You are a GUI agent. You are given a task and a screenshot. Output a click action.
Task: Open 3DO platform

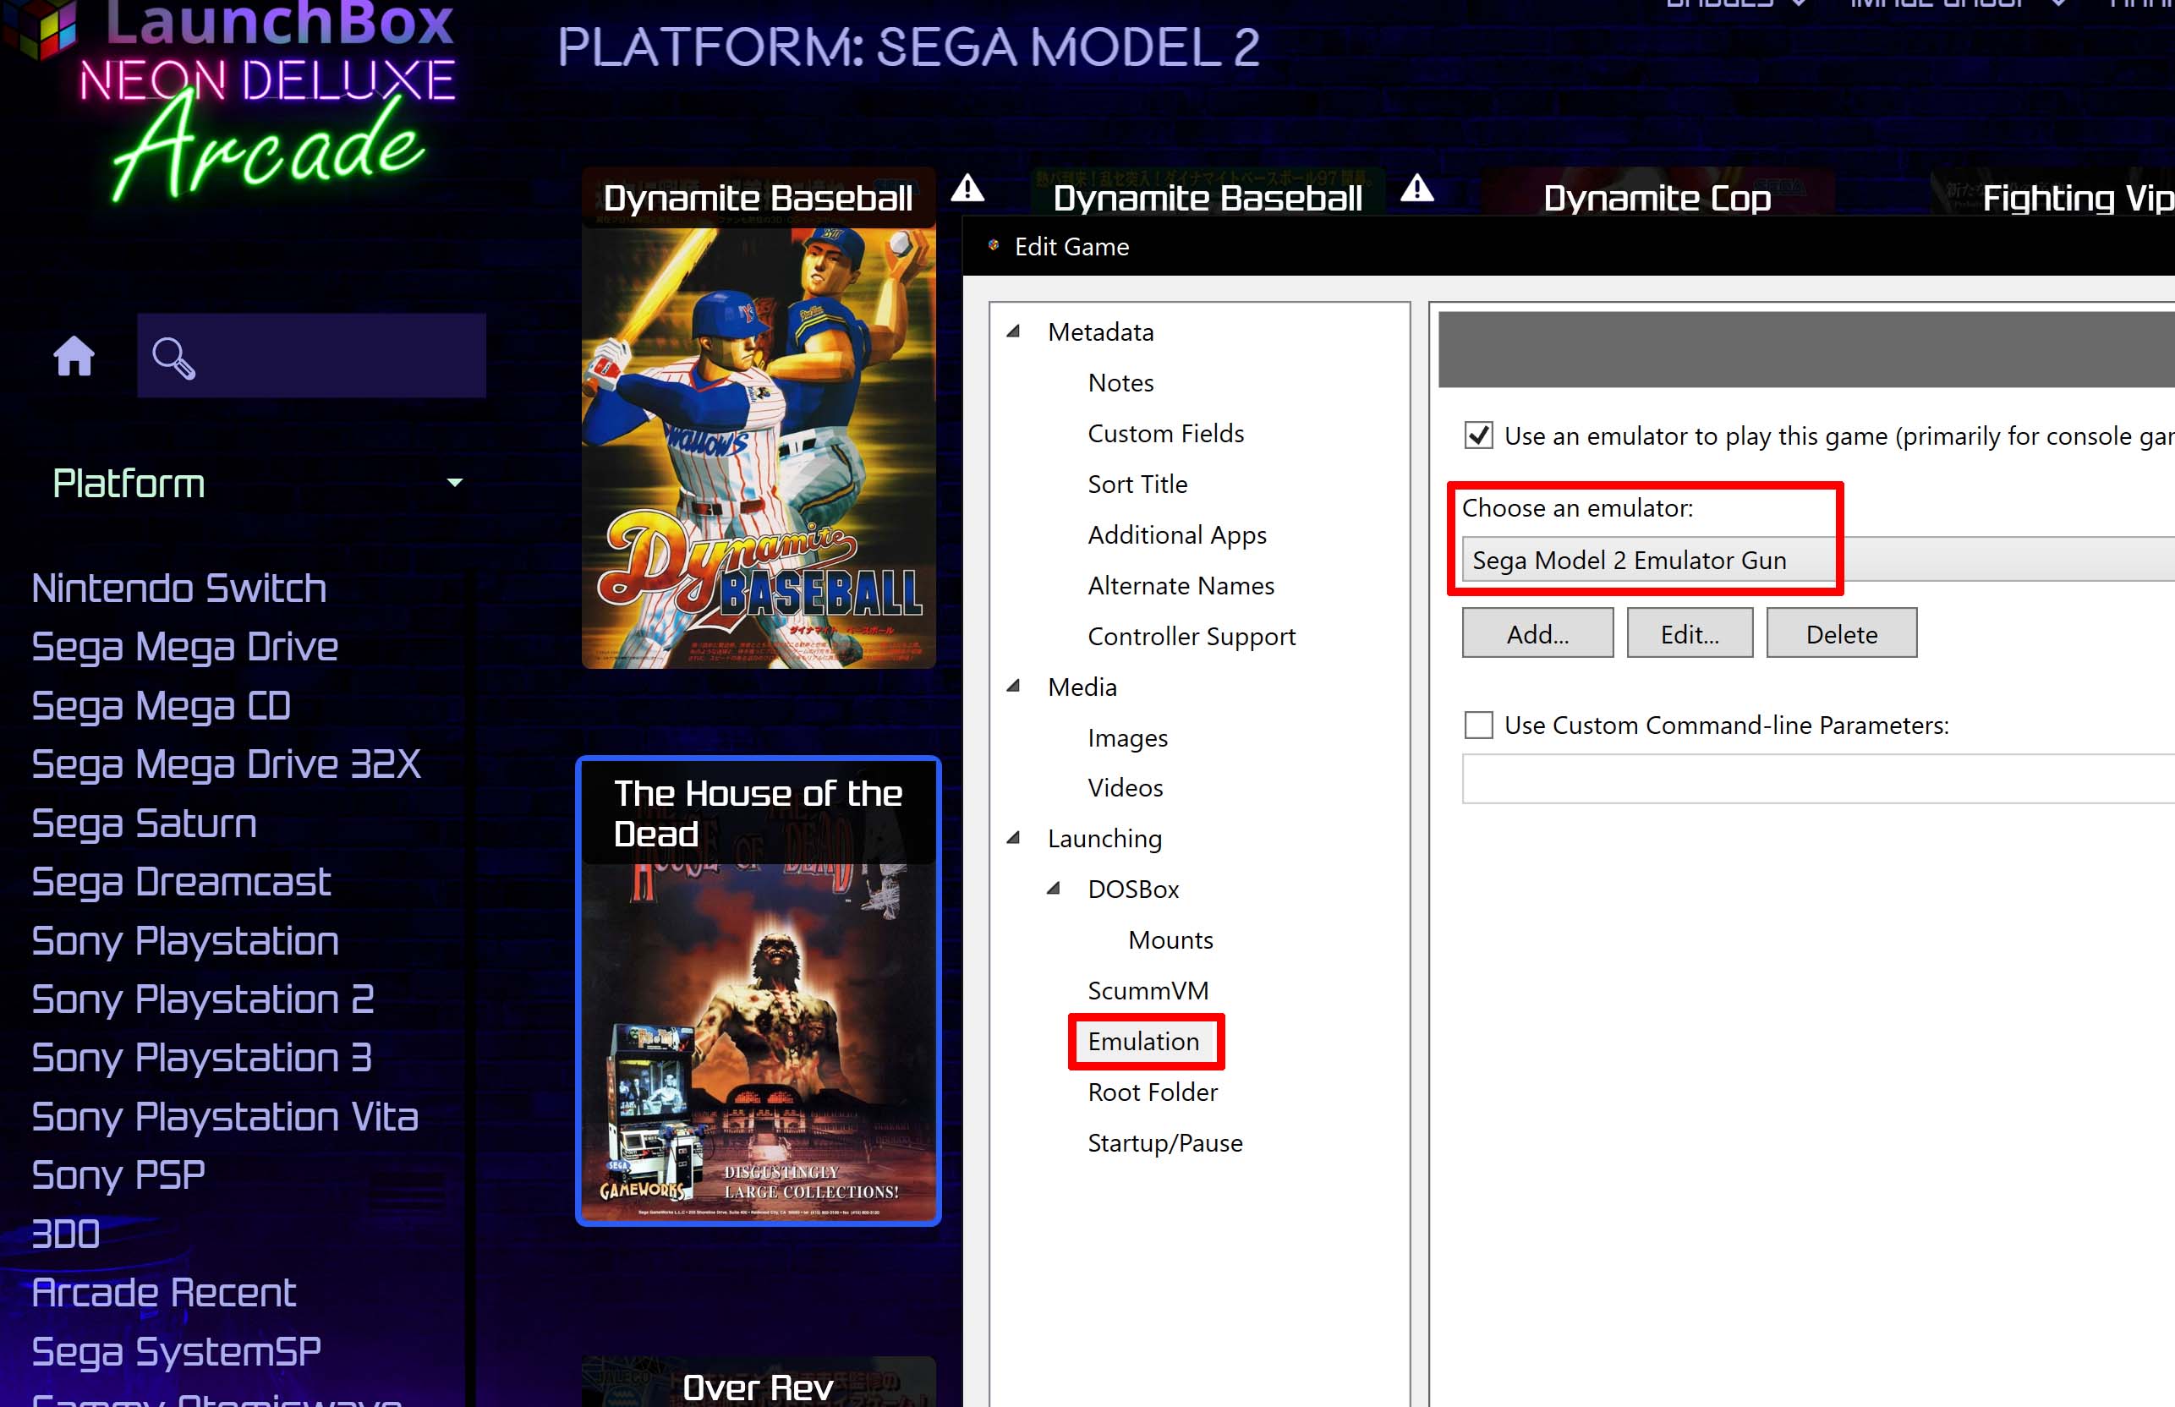coord(65,1235)
